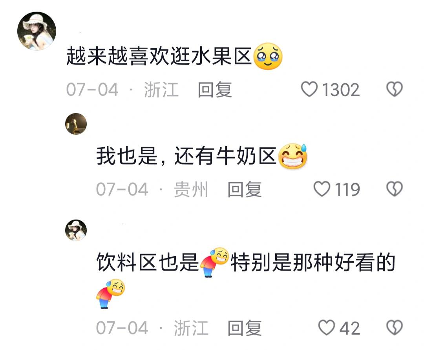Dislike the 牛奶区 reply from 贵州
Screen dimensions: 424x350
point(395,189)
